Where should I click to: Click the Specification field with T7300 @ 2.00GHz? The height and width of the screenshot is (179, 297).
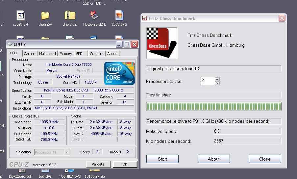pyautogui.click(x=84, y=90)
